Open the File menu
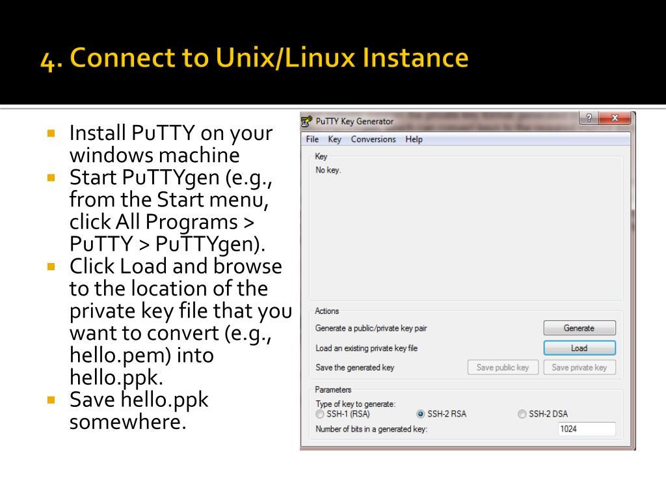This screenshot has height=500, width=666. point(312,139)
